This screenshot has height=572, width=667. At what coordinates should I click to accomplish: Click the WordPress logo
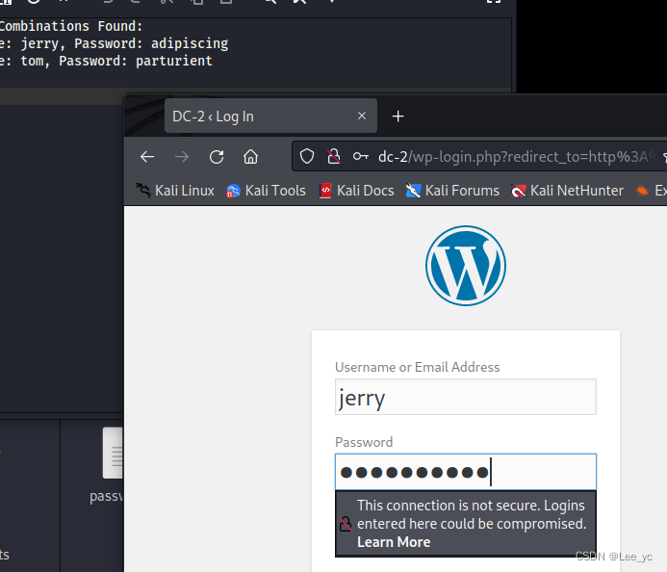coord(466,266)
